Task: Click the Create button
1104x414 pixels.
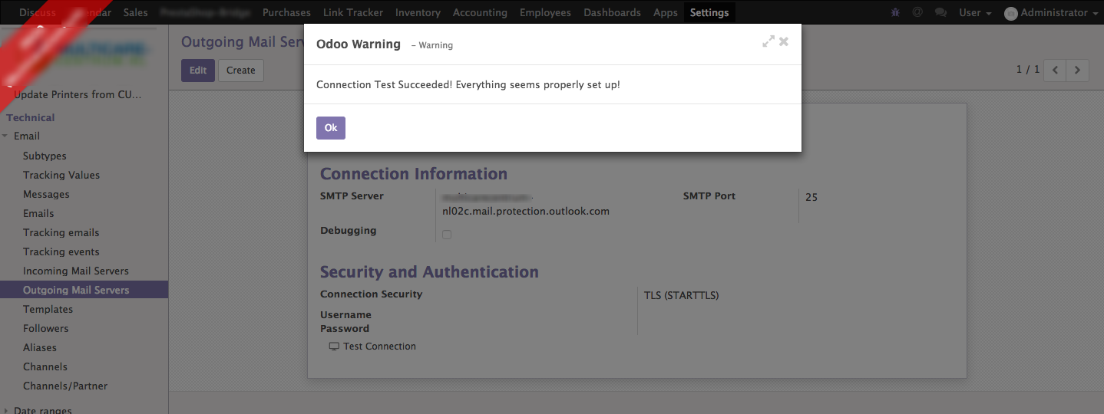Action: coord(240,71)
